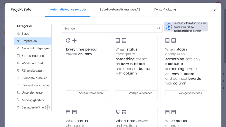The width and height of the screenshot is (226, 127).
Task: Click the Abhängigkeiten connector icon
Action: (x=18, y=100)
